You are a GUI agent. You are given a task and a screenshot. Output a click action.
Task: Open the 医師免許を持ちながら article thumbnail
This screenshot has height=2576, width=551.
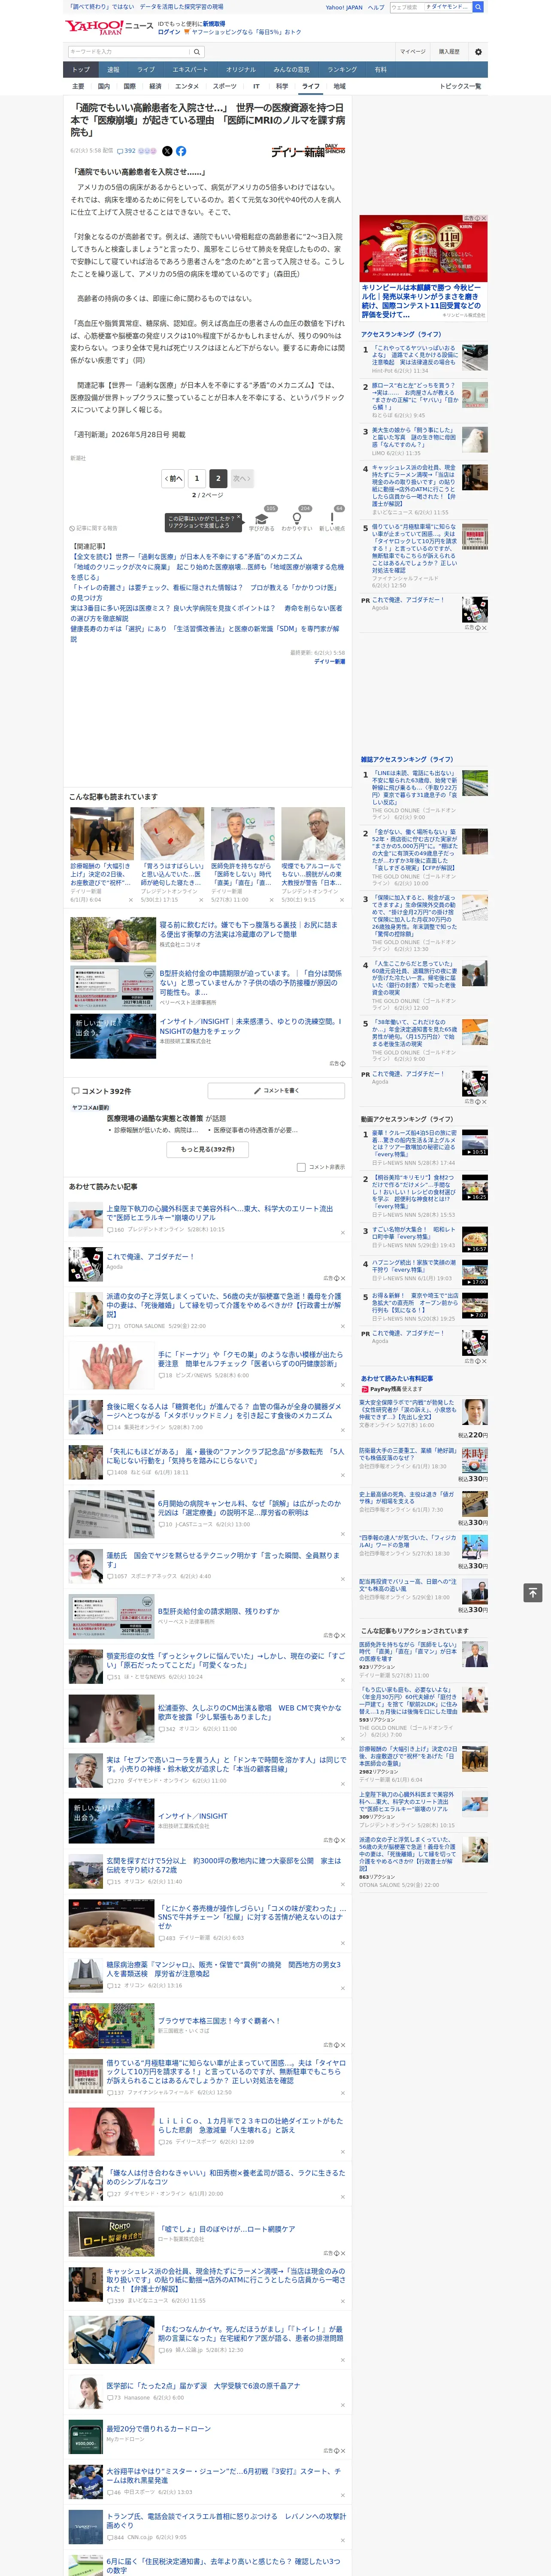(x=242, y=833)
